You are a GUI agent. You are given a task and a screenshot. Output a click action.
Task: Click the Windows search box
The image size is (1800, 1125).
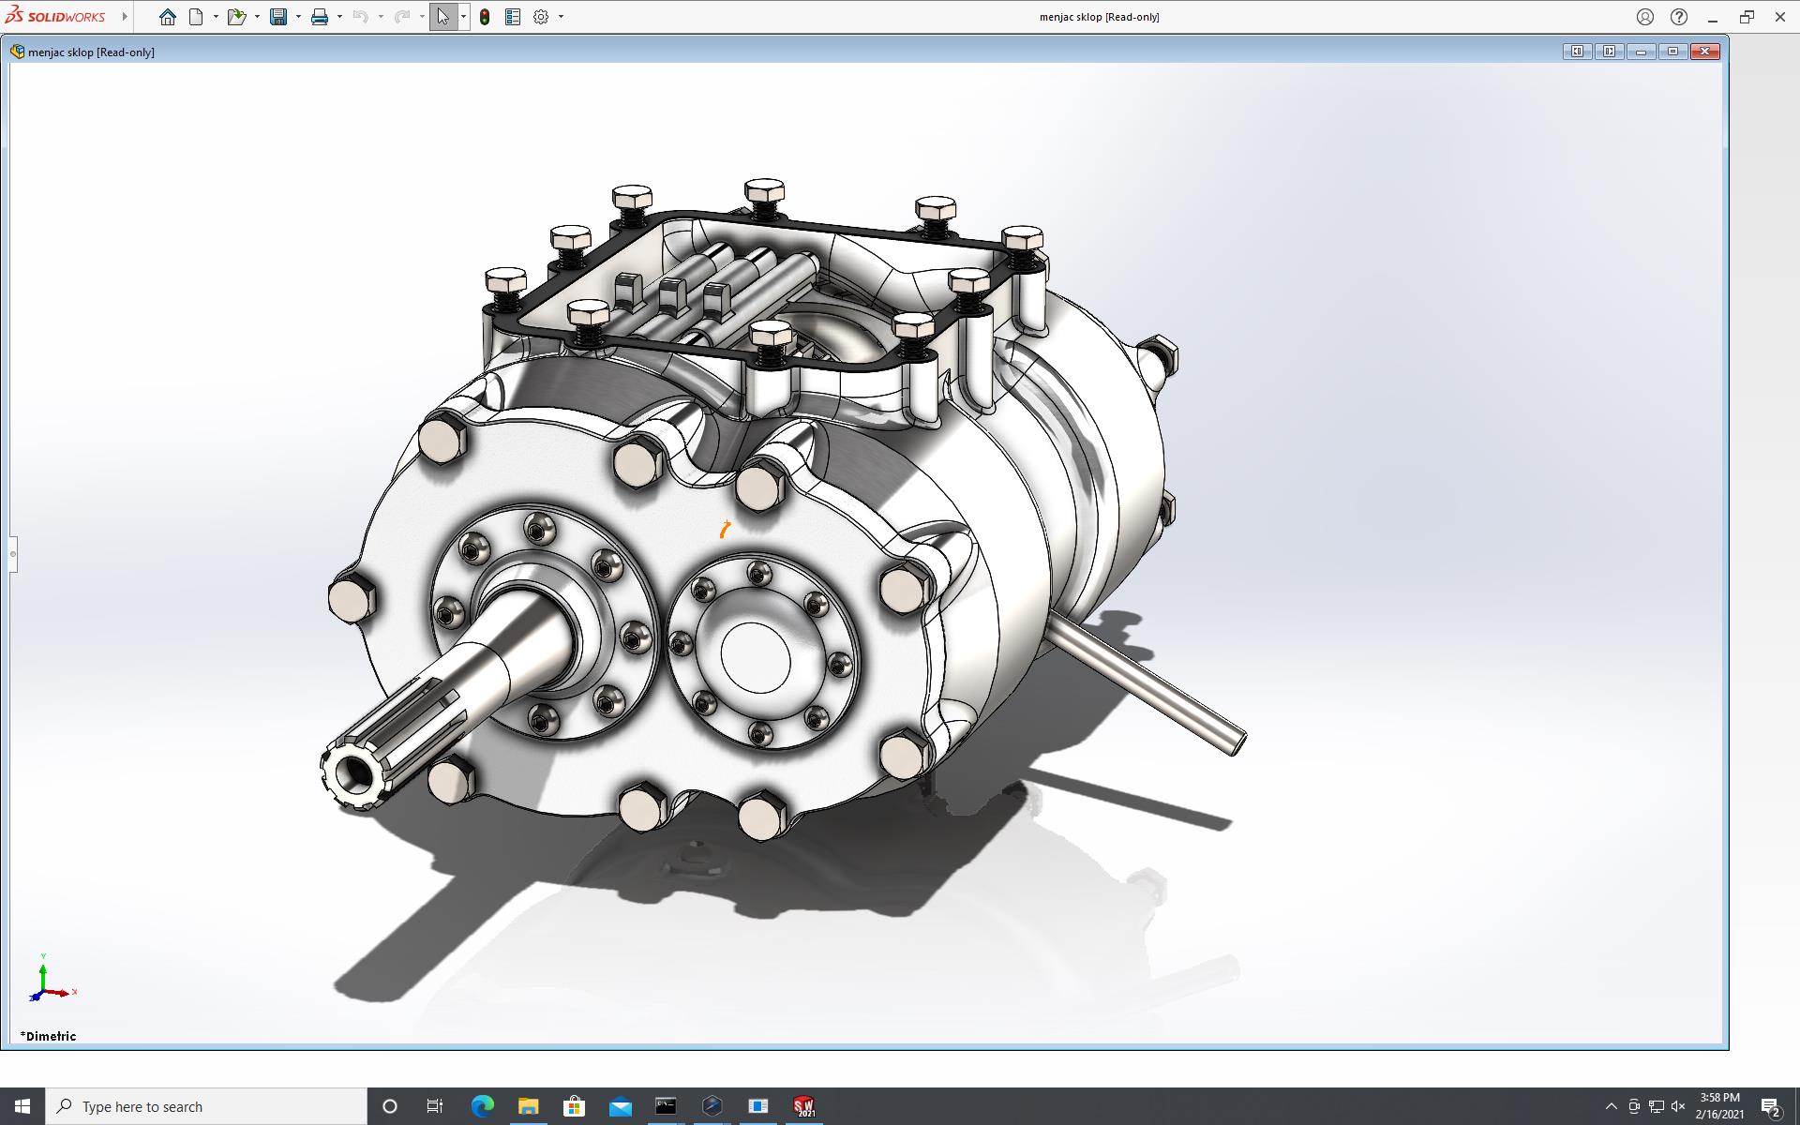pyautogui.click(x=206, y=1106)
